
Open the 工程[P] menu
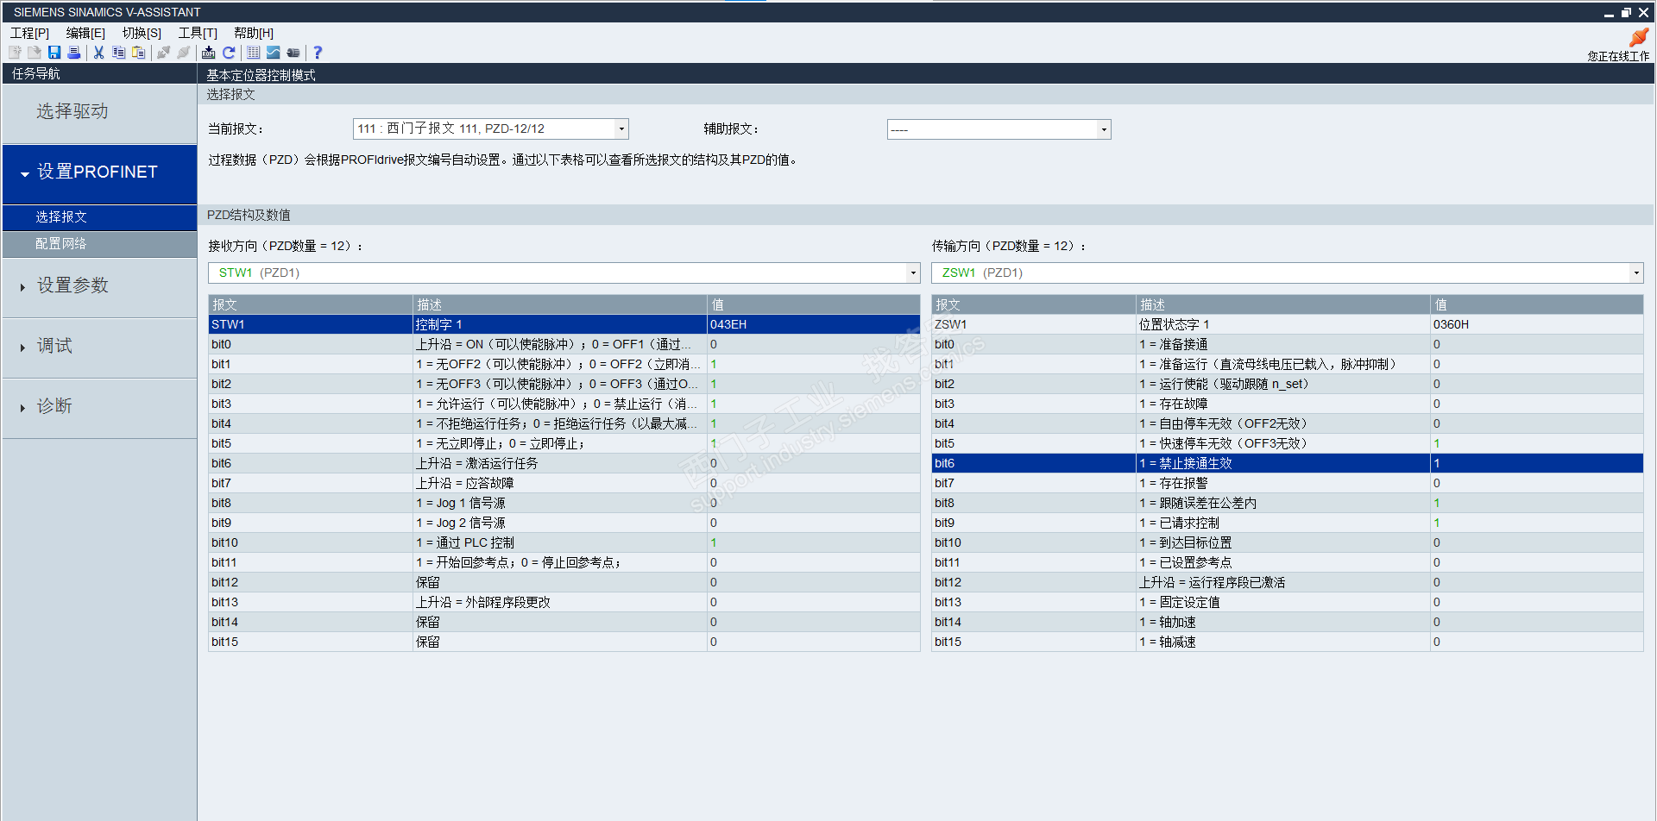point(30,33)
